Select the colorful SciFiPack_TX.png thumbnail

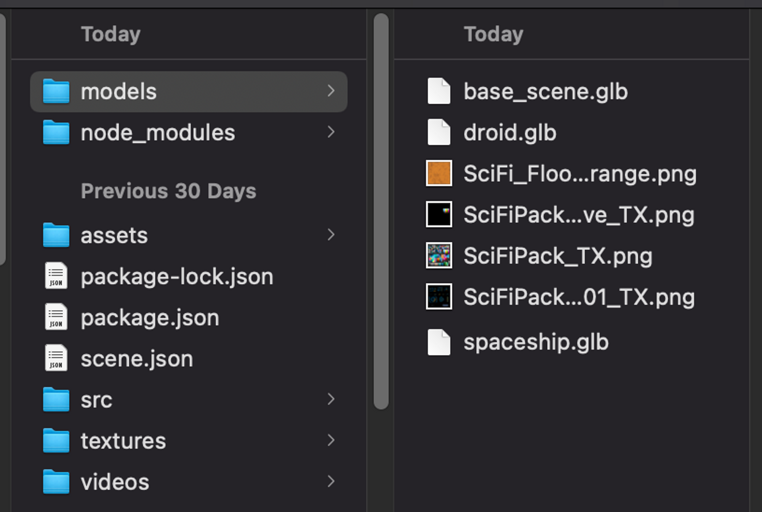pyautogui.click(x=439, y=255)
